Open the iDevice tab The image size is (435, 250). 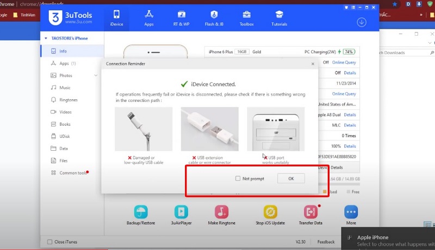click(x=116, y=18)
